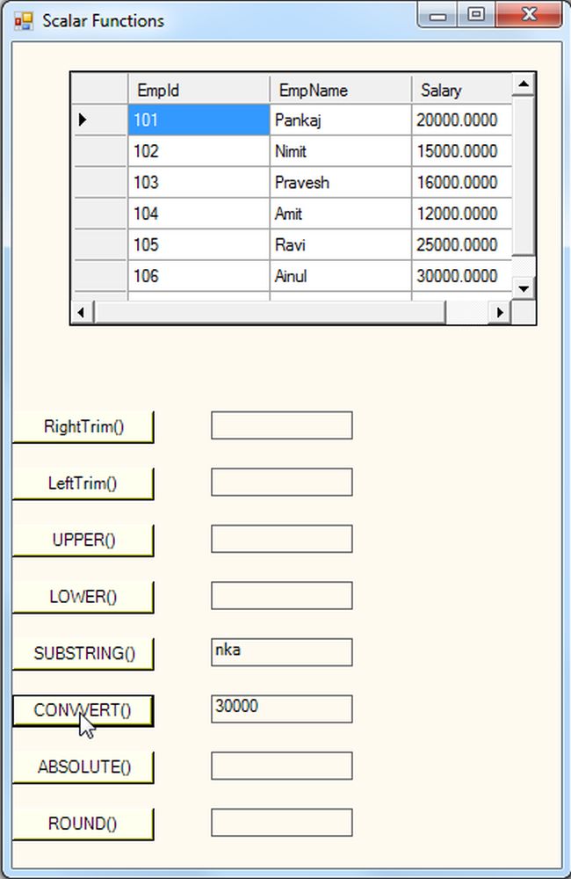Click the text box showing nka
Viewport: 571px width, 879px height.
tap(281, 651)
